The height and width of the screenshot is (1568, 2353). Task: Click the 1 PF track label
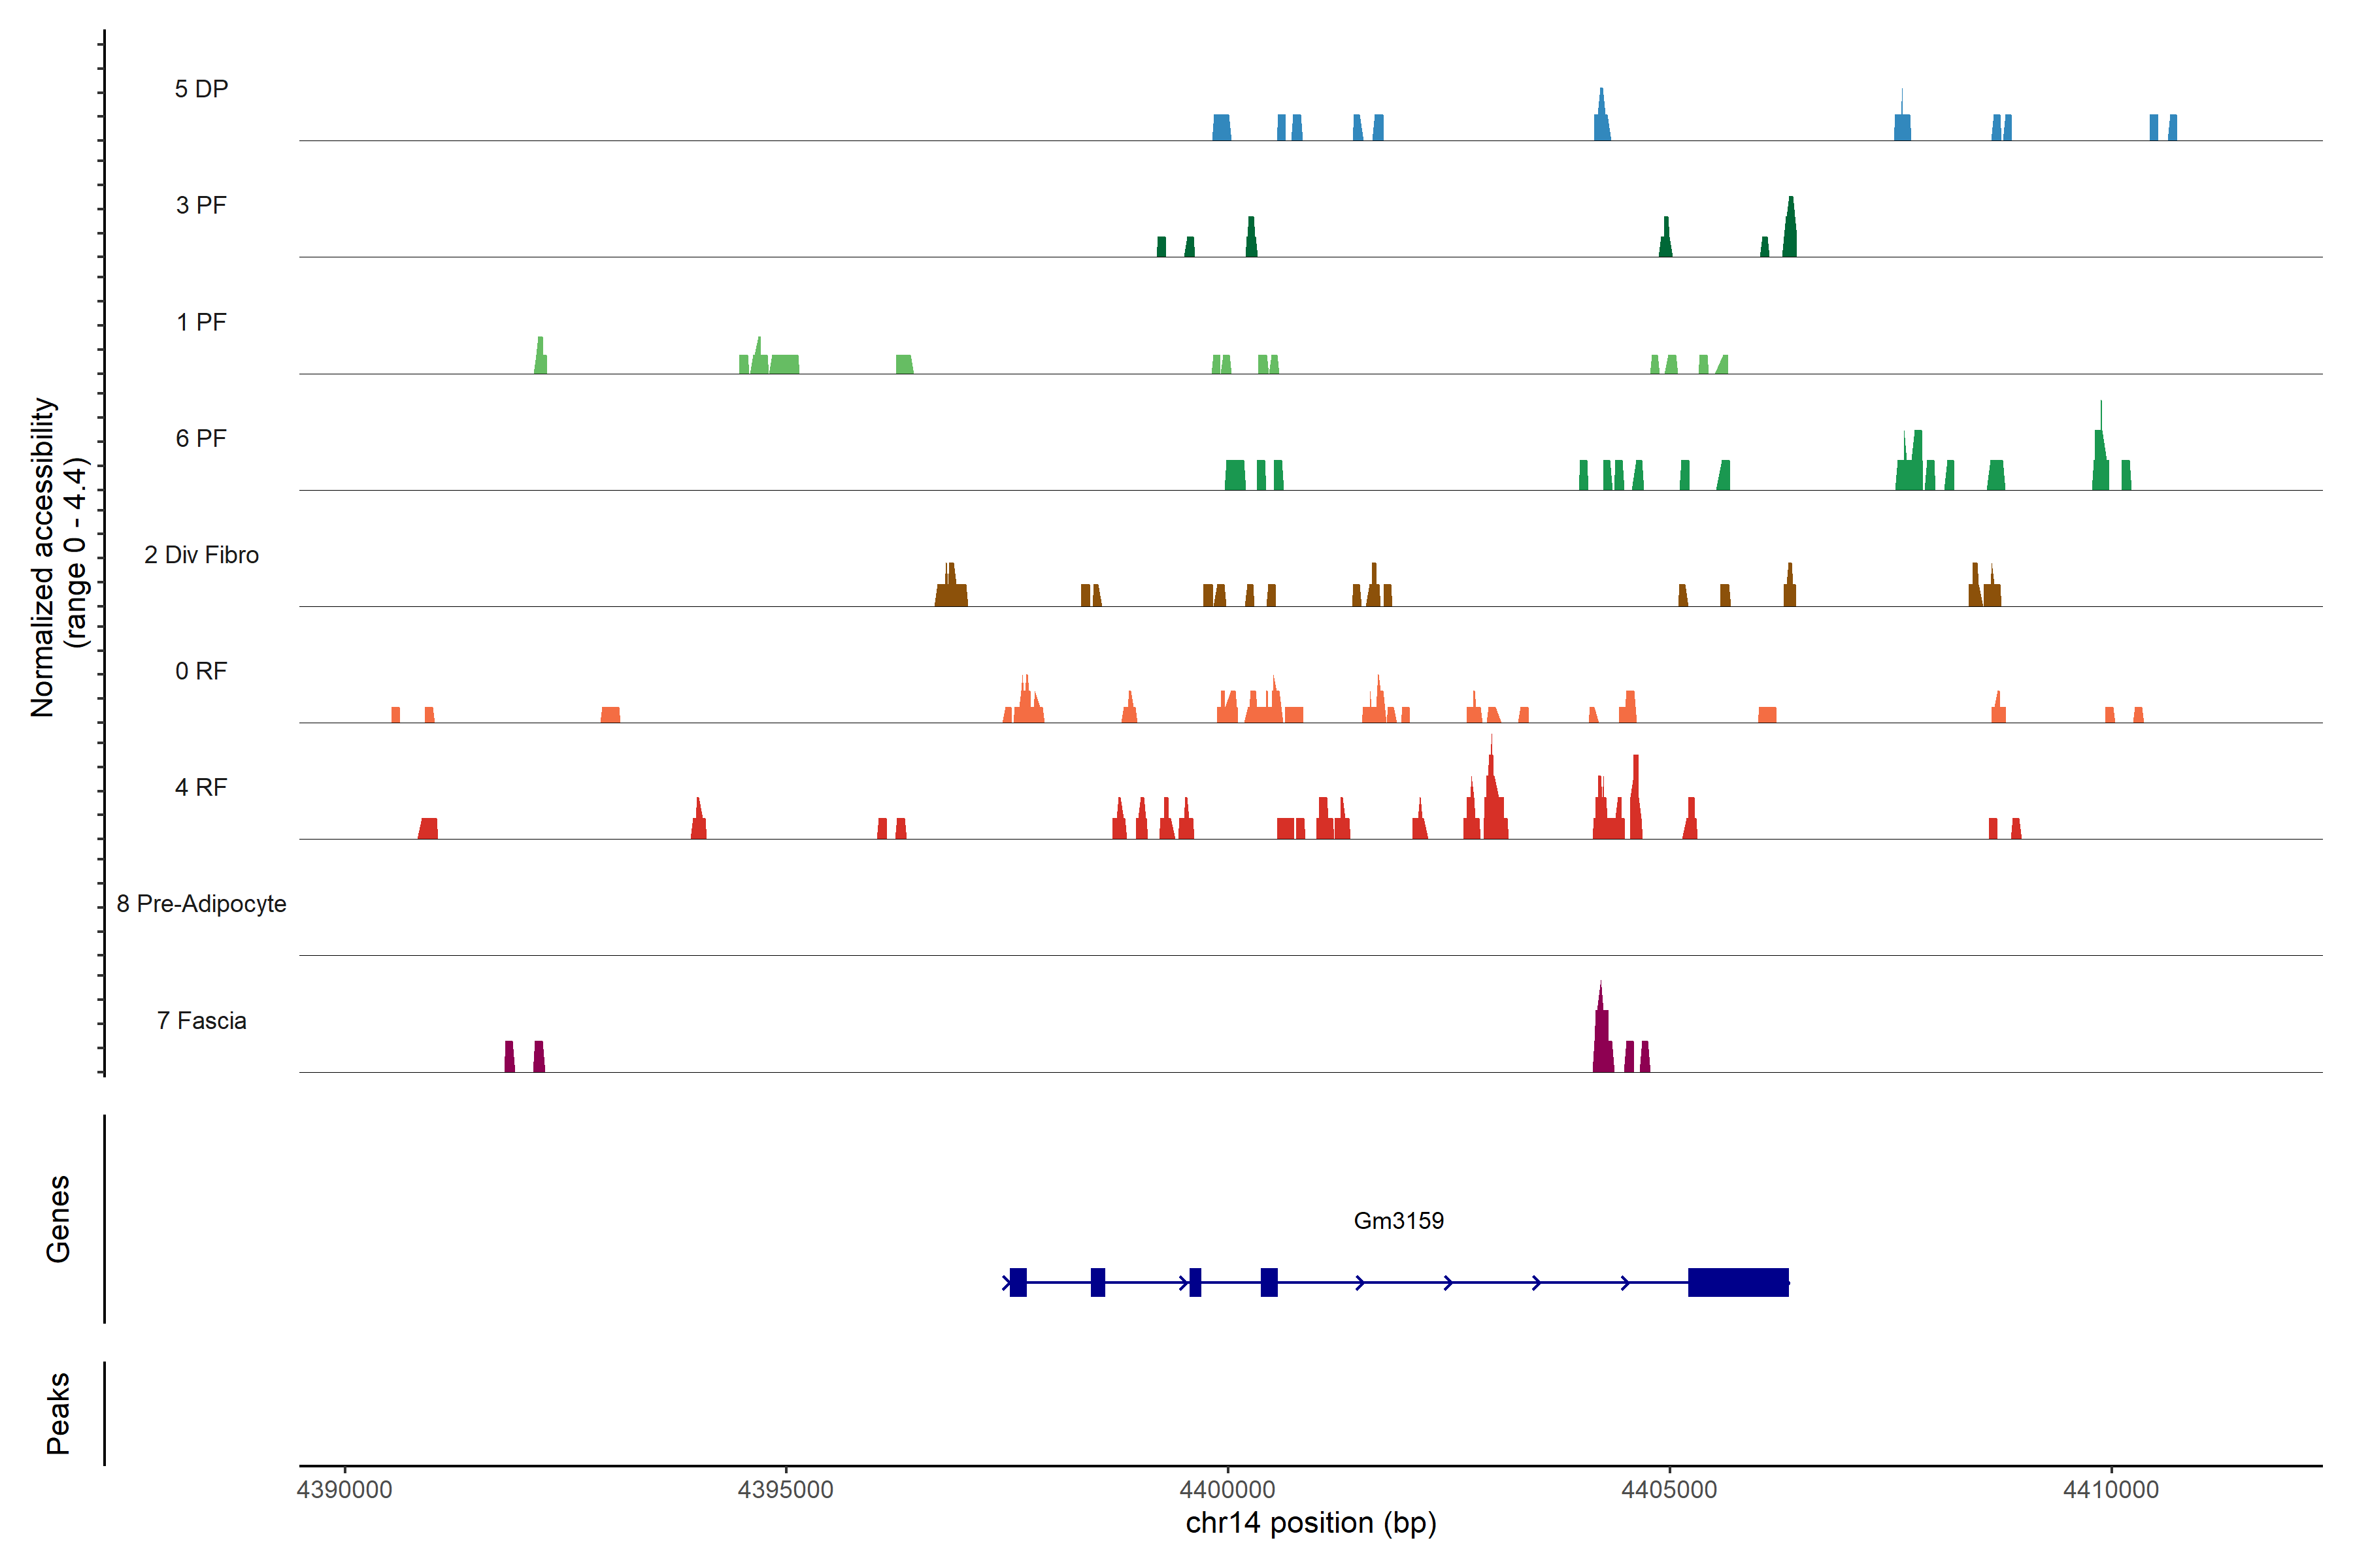[x=201, y=322]
